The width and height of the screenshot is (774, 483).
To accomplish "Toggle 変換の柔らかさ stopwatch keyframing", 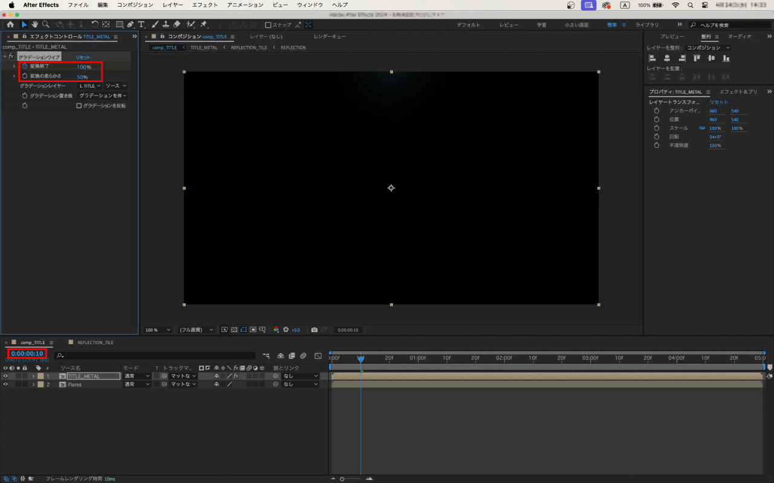I will (25, 76).
